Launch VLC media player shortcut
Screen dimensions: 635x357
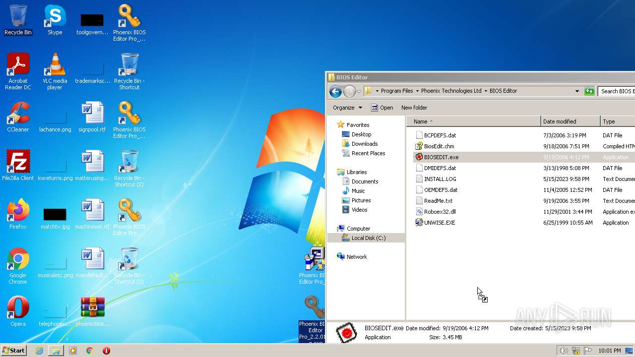[55, 71]
